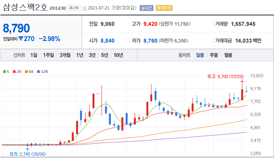Click the current price 8,790

pos(16,28)
